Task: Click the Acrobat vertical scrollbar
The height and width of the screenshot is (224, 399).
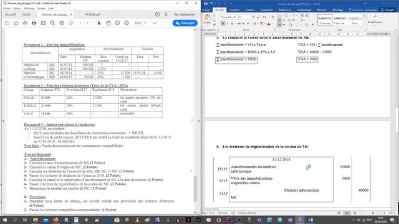Action: 195,189
